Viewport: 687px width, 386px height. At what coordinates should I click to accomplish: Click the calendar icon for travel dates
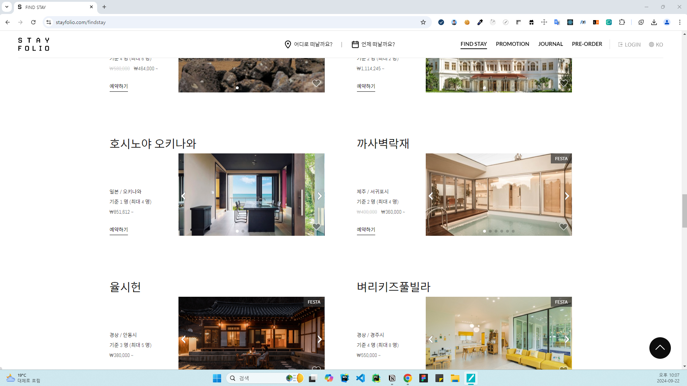pyautogui.click(x=355, y=44)
